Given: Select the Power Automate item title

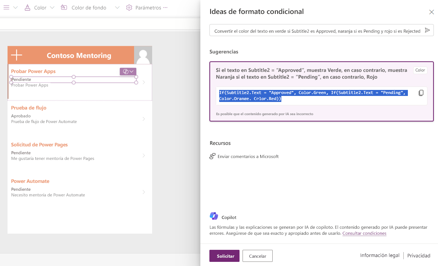Looking at the screenshot, I should point(30,181).
